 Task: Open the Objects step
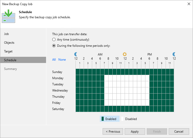[x=23, y=43]
